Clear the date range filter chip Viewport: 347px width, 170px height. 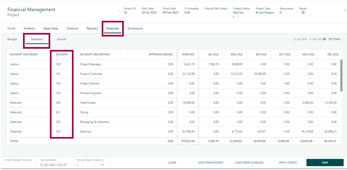(324, 39)
